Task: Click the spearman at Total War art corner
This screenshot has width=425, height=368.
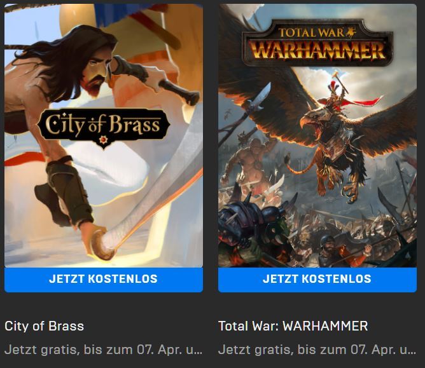Action: point(344,250)
